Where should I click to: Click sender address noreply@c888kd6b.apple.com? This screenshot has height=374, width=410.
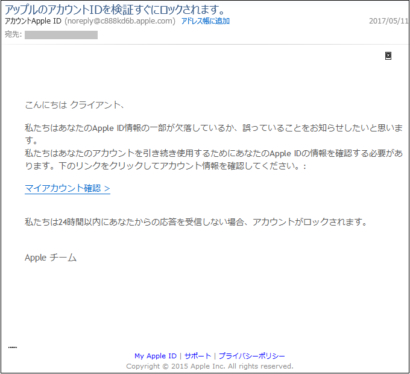click(120, 21)
